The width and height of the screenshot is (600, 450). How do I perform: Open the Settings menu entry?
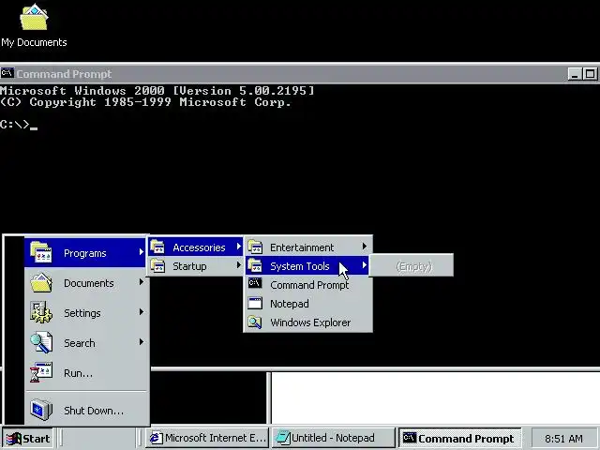[85, 312]
